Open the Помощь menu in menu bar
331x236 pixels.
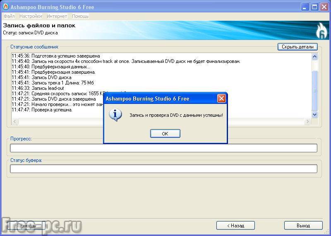click(x=80, y=16)
